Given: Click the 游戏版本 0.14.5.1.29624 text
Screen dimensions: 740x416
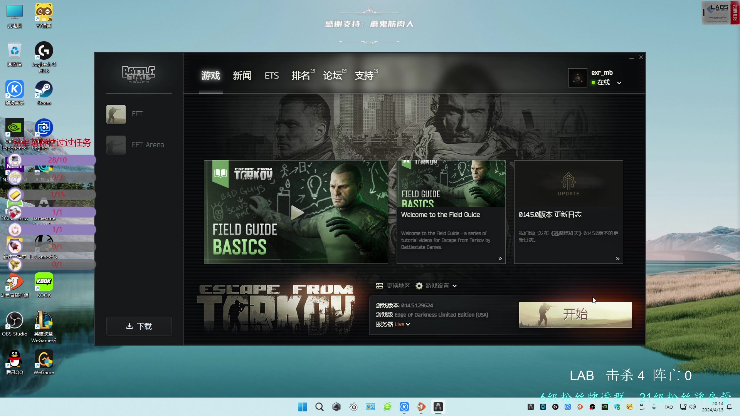Looking at the screenshot, I should point(404,305).
